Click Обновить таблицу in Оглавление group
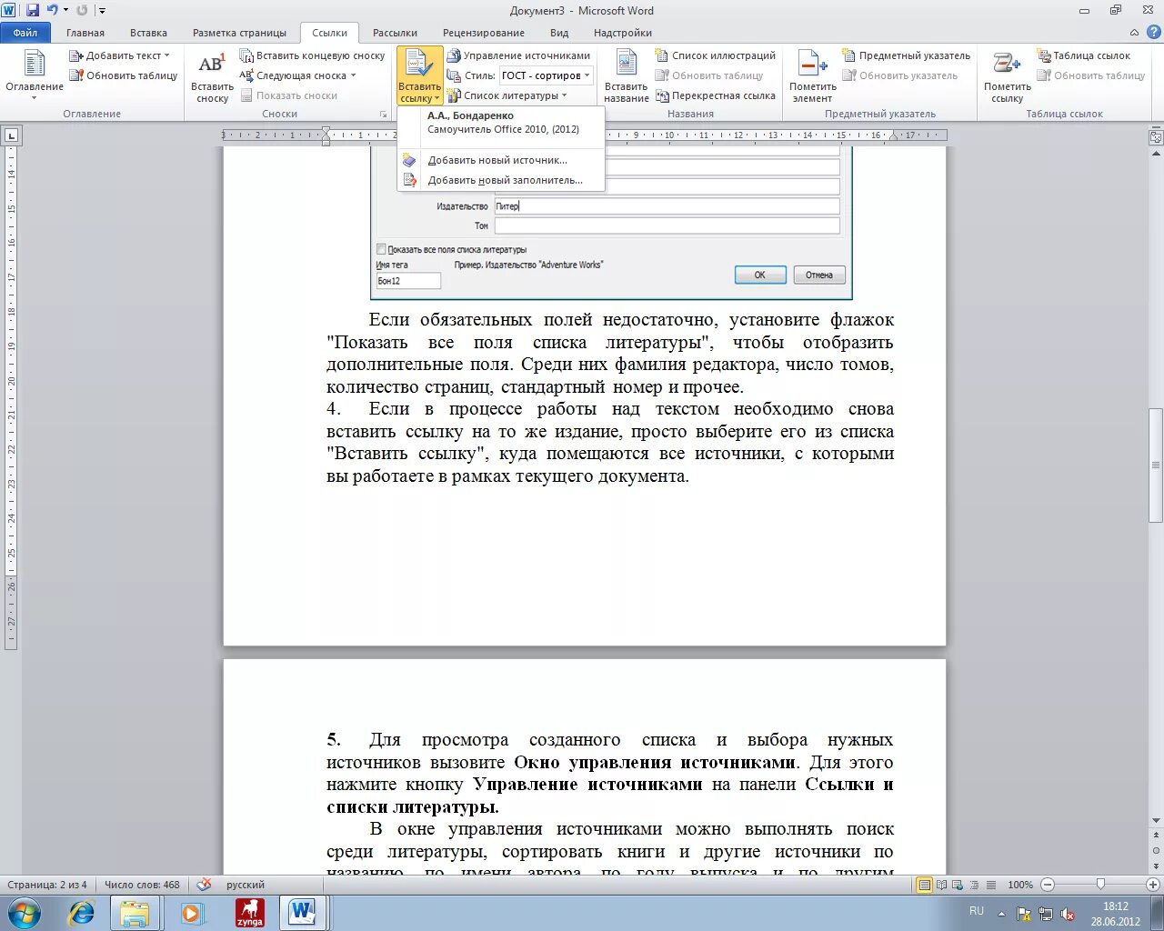1164x931 pixels. (124, 75)
